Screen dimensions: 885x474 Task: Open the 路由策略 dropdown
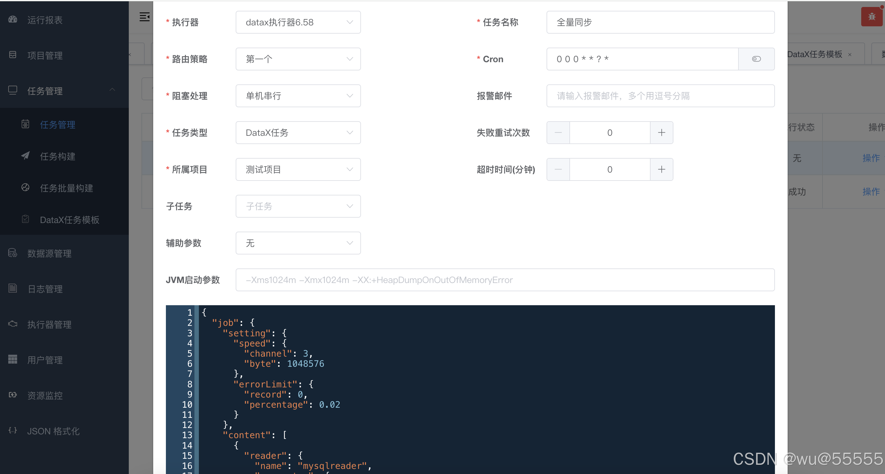click(x=298, y=59)
